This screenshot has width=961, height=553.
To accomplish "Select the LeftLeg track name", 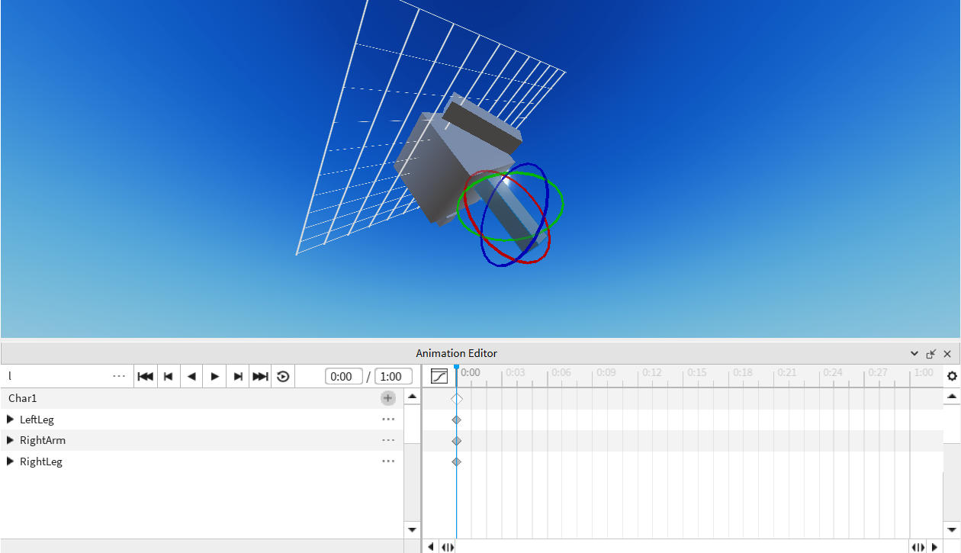I will pos(37,420).
